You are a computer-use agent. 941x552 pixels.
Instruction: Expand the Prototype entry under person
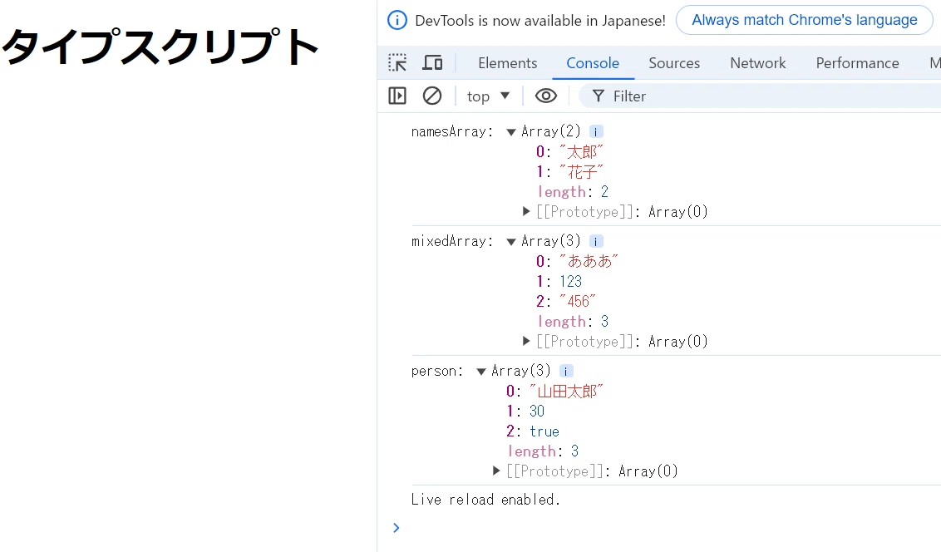click(x=496, y=471)
